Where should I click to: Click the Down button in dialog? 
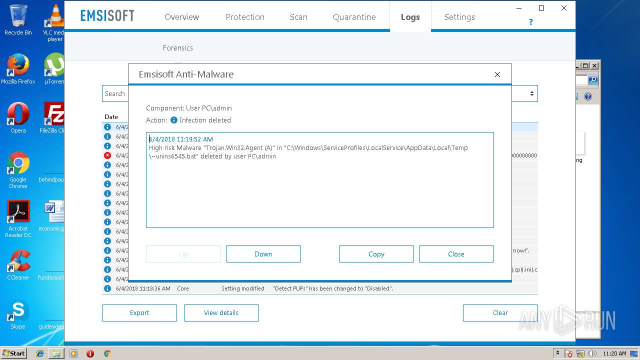click(x=263, y=254)
